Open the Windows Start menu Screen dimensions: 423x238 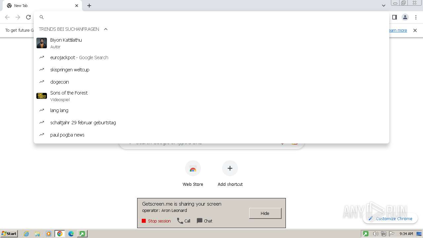click(9, 234)
